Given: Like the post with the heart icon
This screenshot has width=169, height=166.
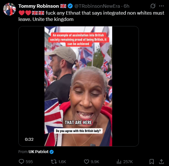Looking at the screenshot, I should [x=86, y=162].
